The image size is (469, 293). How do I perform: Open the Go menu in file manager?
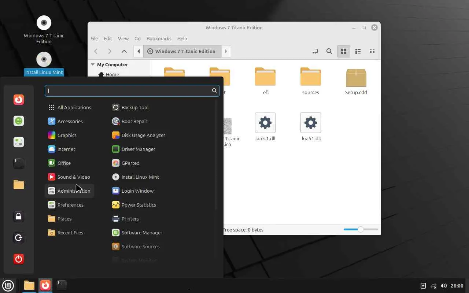[137, 38]
